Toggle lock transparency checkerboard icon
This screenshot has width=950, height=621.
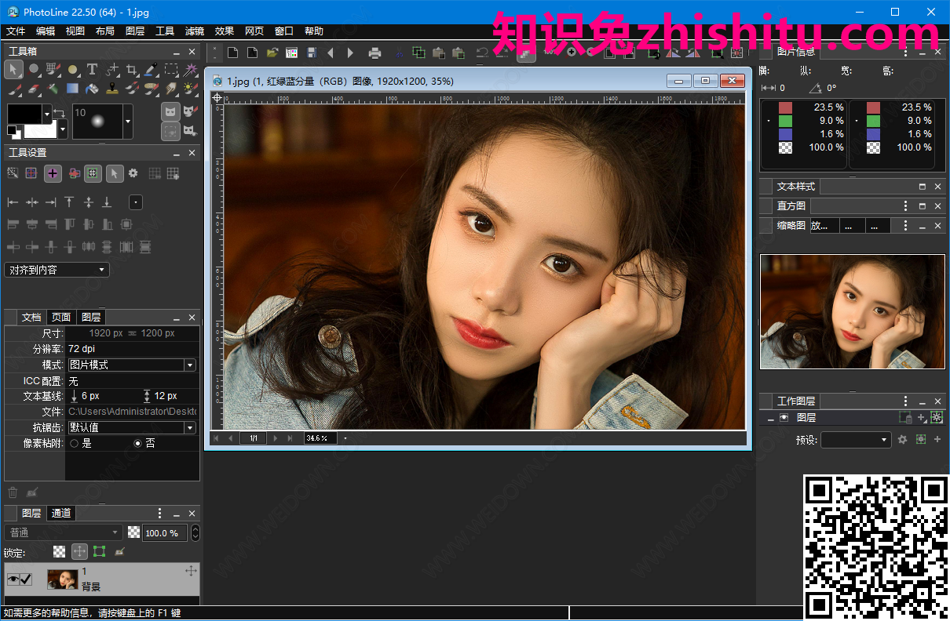coord(60,552)
